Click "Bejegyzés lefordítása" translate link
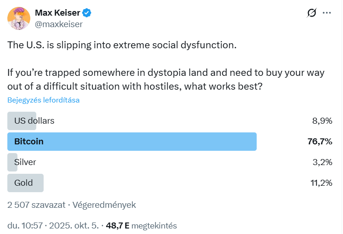The width and height of the screenshot is (343, 234). tap(44, 100)
